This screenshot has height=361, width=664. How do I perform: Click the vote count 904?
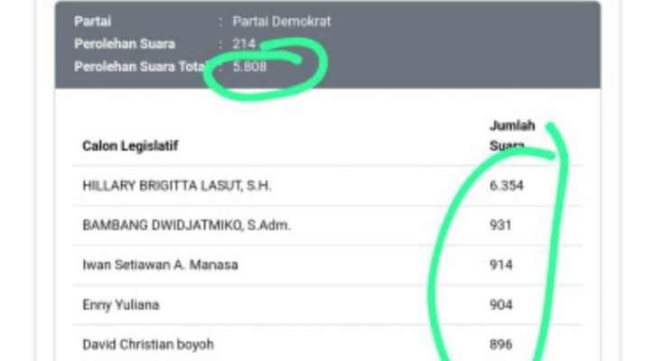(501, 305)
